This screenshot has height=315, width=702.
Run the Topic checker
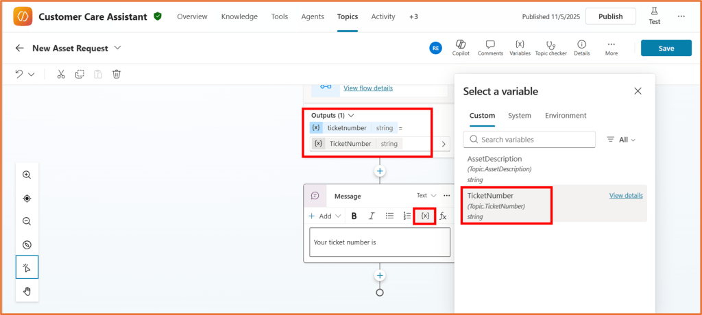pos(550,48)
